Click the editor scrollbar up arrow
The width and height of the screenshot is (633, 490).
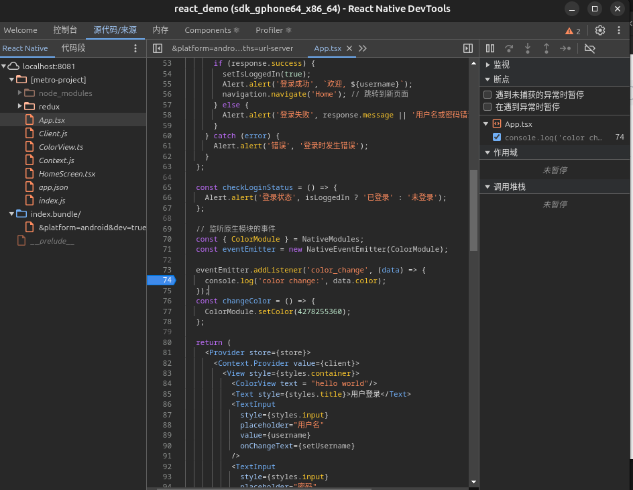[473, 63]
